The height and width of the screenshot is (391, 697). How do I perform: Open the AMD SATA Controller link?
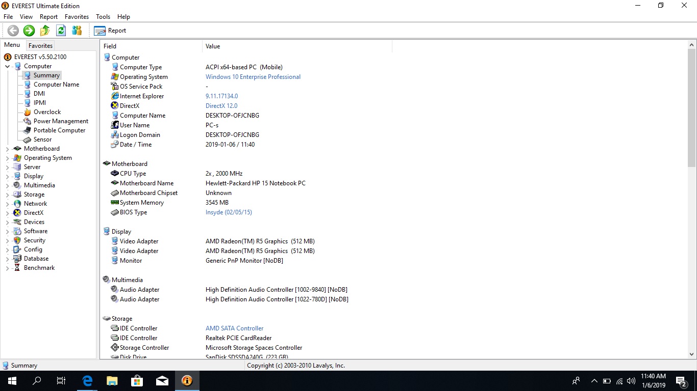[x=235, y=328]
